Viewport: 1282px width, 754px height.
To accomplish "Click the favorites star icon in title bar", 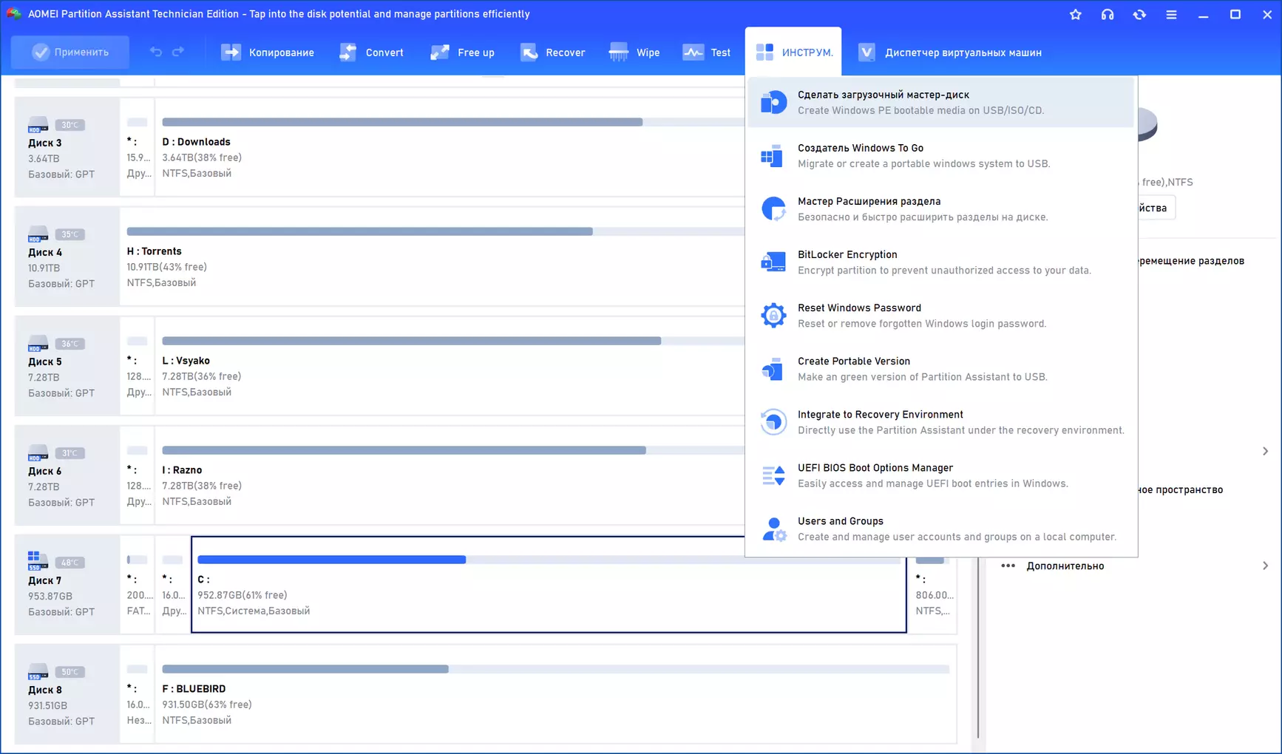I will [x=1075, y=14].
